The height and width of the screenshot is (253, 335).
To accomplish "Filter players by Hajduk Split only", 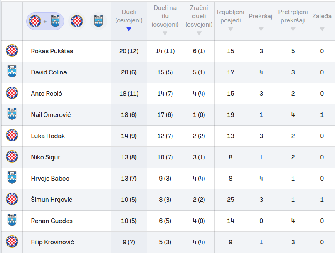I will 77,21.
